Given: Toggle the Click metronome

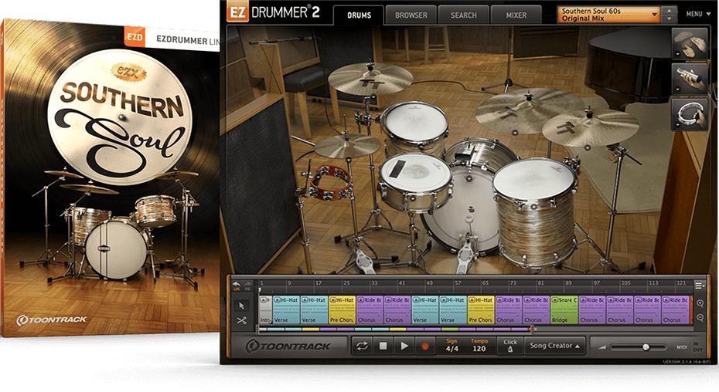Looking at the screenshot, I should pos(509,346).
